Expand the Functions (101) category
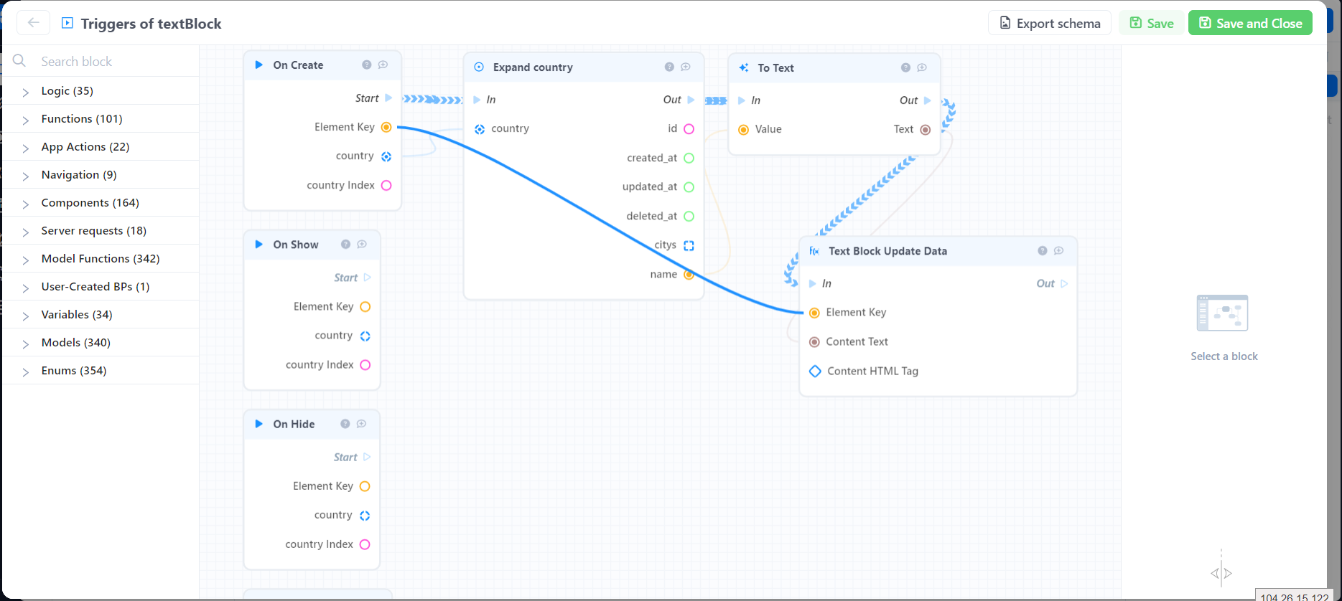1342x601 pixels. (101, 119)
